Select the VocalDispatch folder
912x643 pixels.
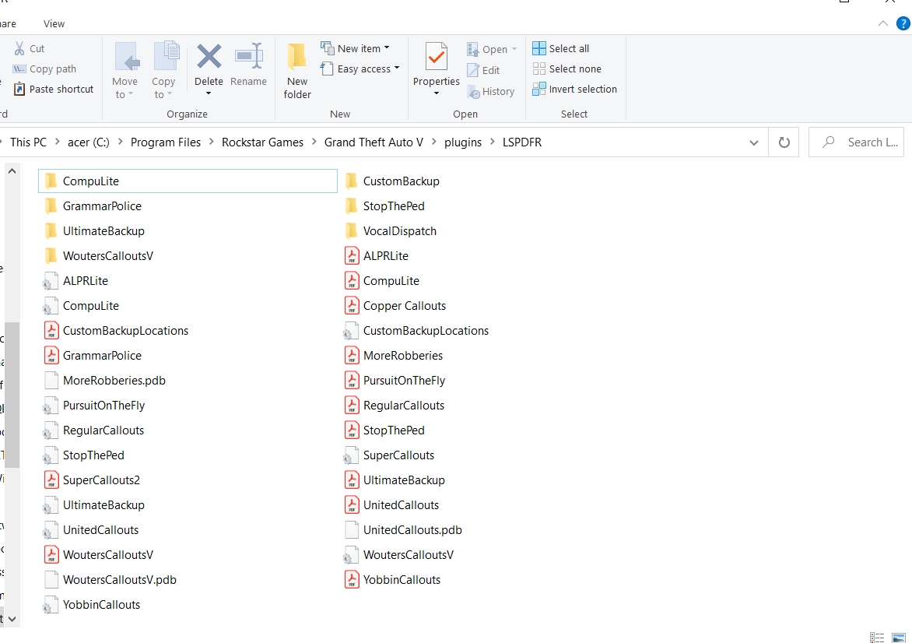pyautogui.click(x=391, y=231)
